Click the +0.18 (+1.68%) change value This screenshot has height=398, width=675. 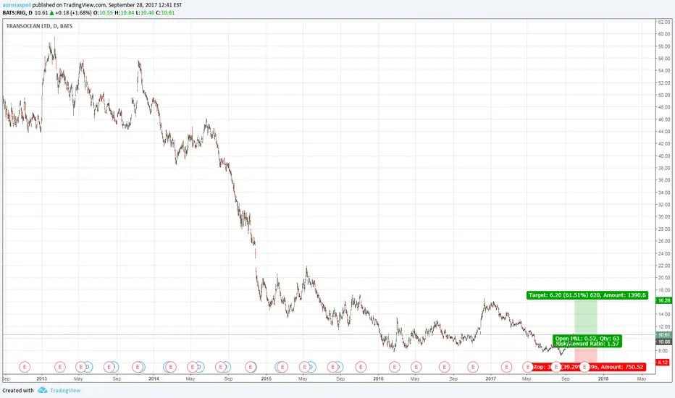pyautogui.click(x=73, y=13)
